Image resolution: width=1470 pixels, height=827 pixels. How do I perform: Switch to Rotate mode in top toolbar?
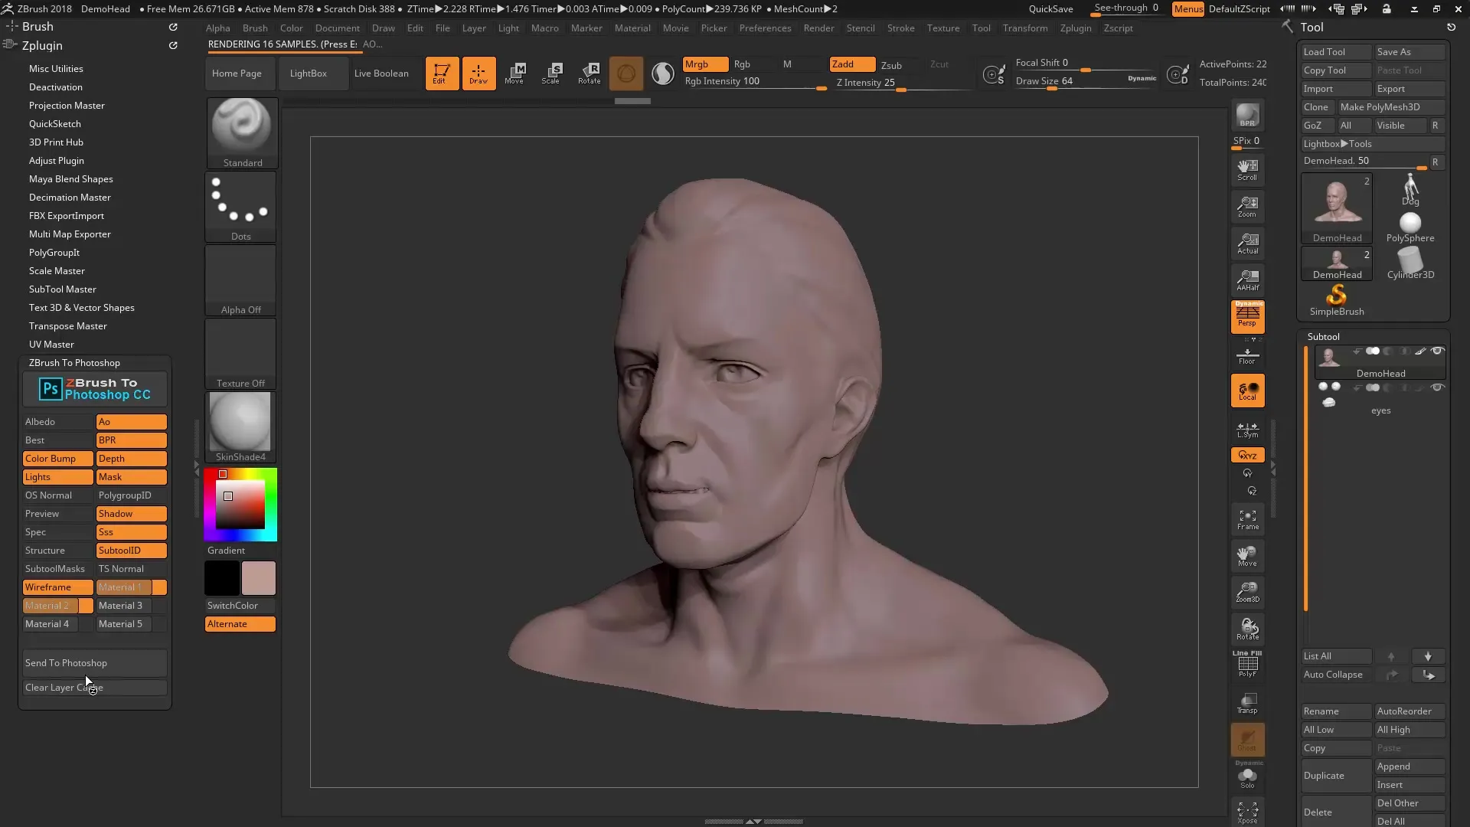click(589, 74)
